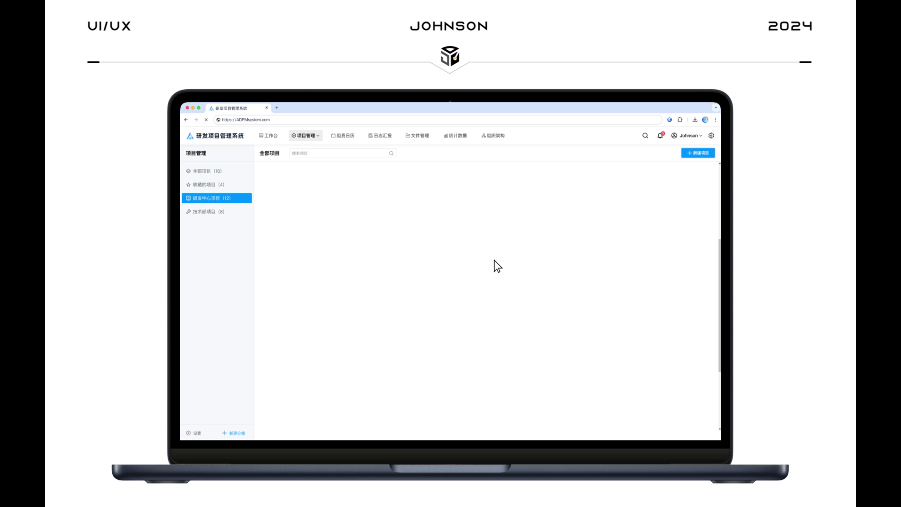Screen dimensions: 901x507
Task: Open the header settings gear icon
Action: pos(711,136)
